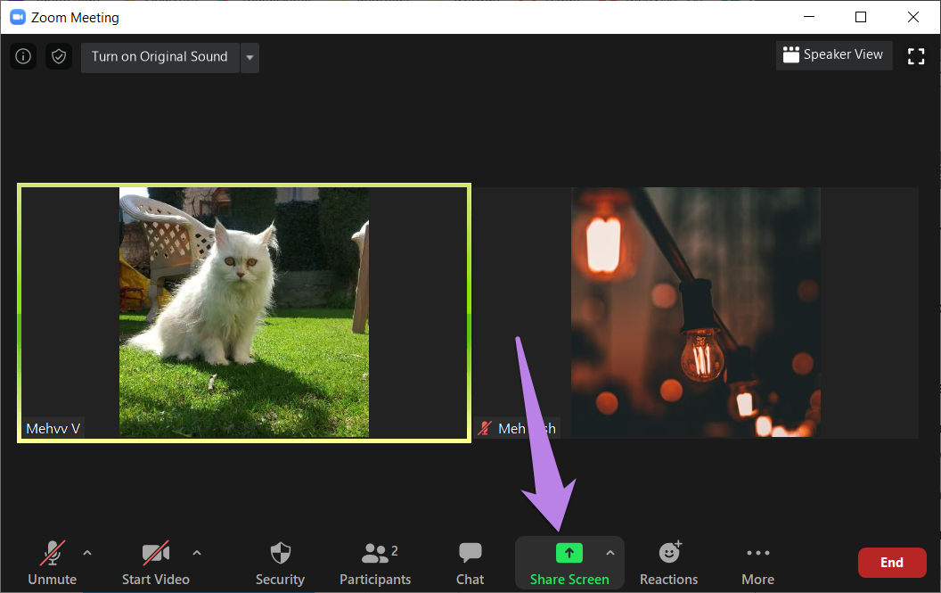Turn on Original Sound
The height and width of the screenshot is (593, 941).
coord(160,56)
